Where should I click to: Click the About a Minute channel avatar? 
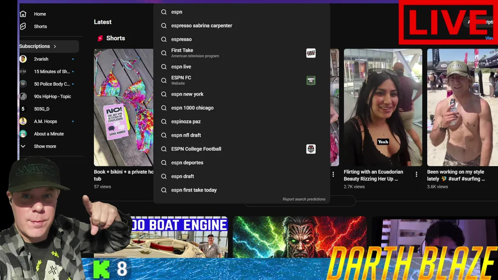click(23, 134)
